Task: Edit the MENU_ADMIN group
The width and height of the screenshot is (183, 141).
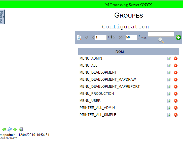Action: [169, 59]
